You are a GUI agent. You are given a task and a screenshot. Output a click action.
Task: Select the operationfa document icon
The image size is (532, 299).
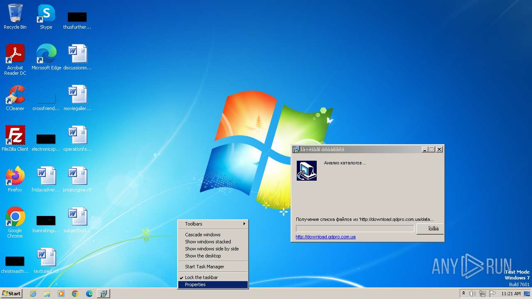[x=77, y=139]
